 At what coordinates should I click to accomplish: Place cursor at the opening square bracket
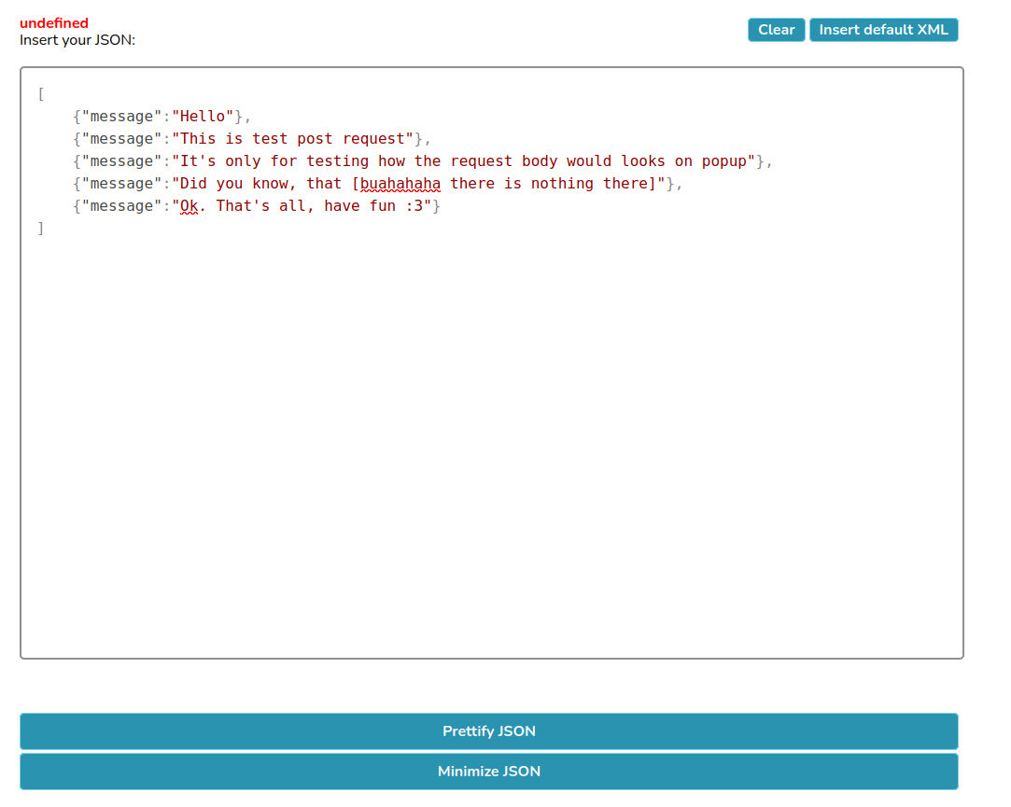coord(41,94)
